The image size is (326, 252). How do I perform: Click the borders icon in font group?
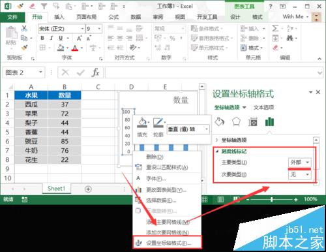click(x=42, y=48)
